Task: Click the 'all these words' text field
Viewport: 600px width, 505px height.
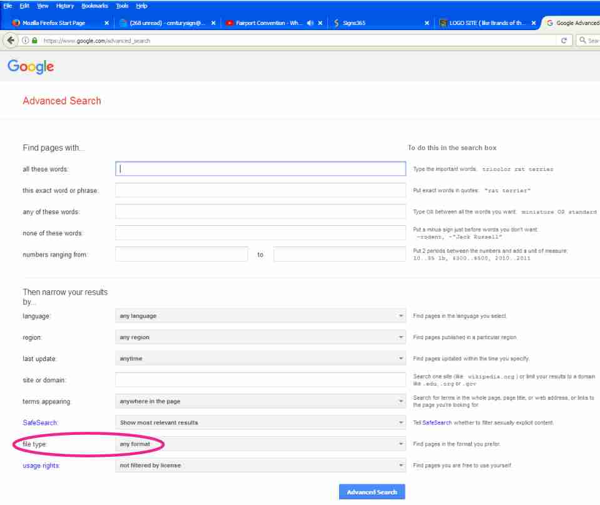Action: coord(260,169)
